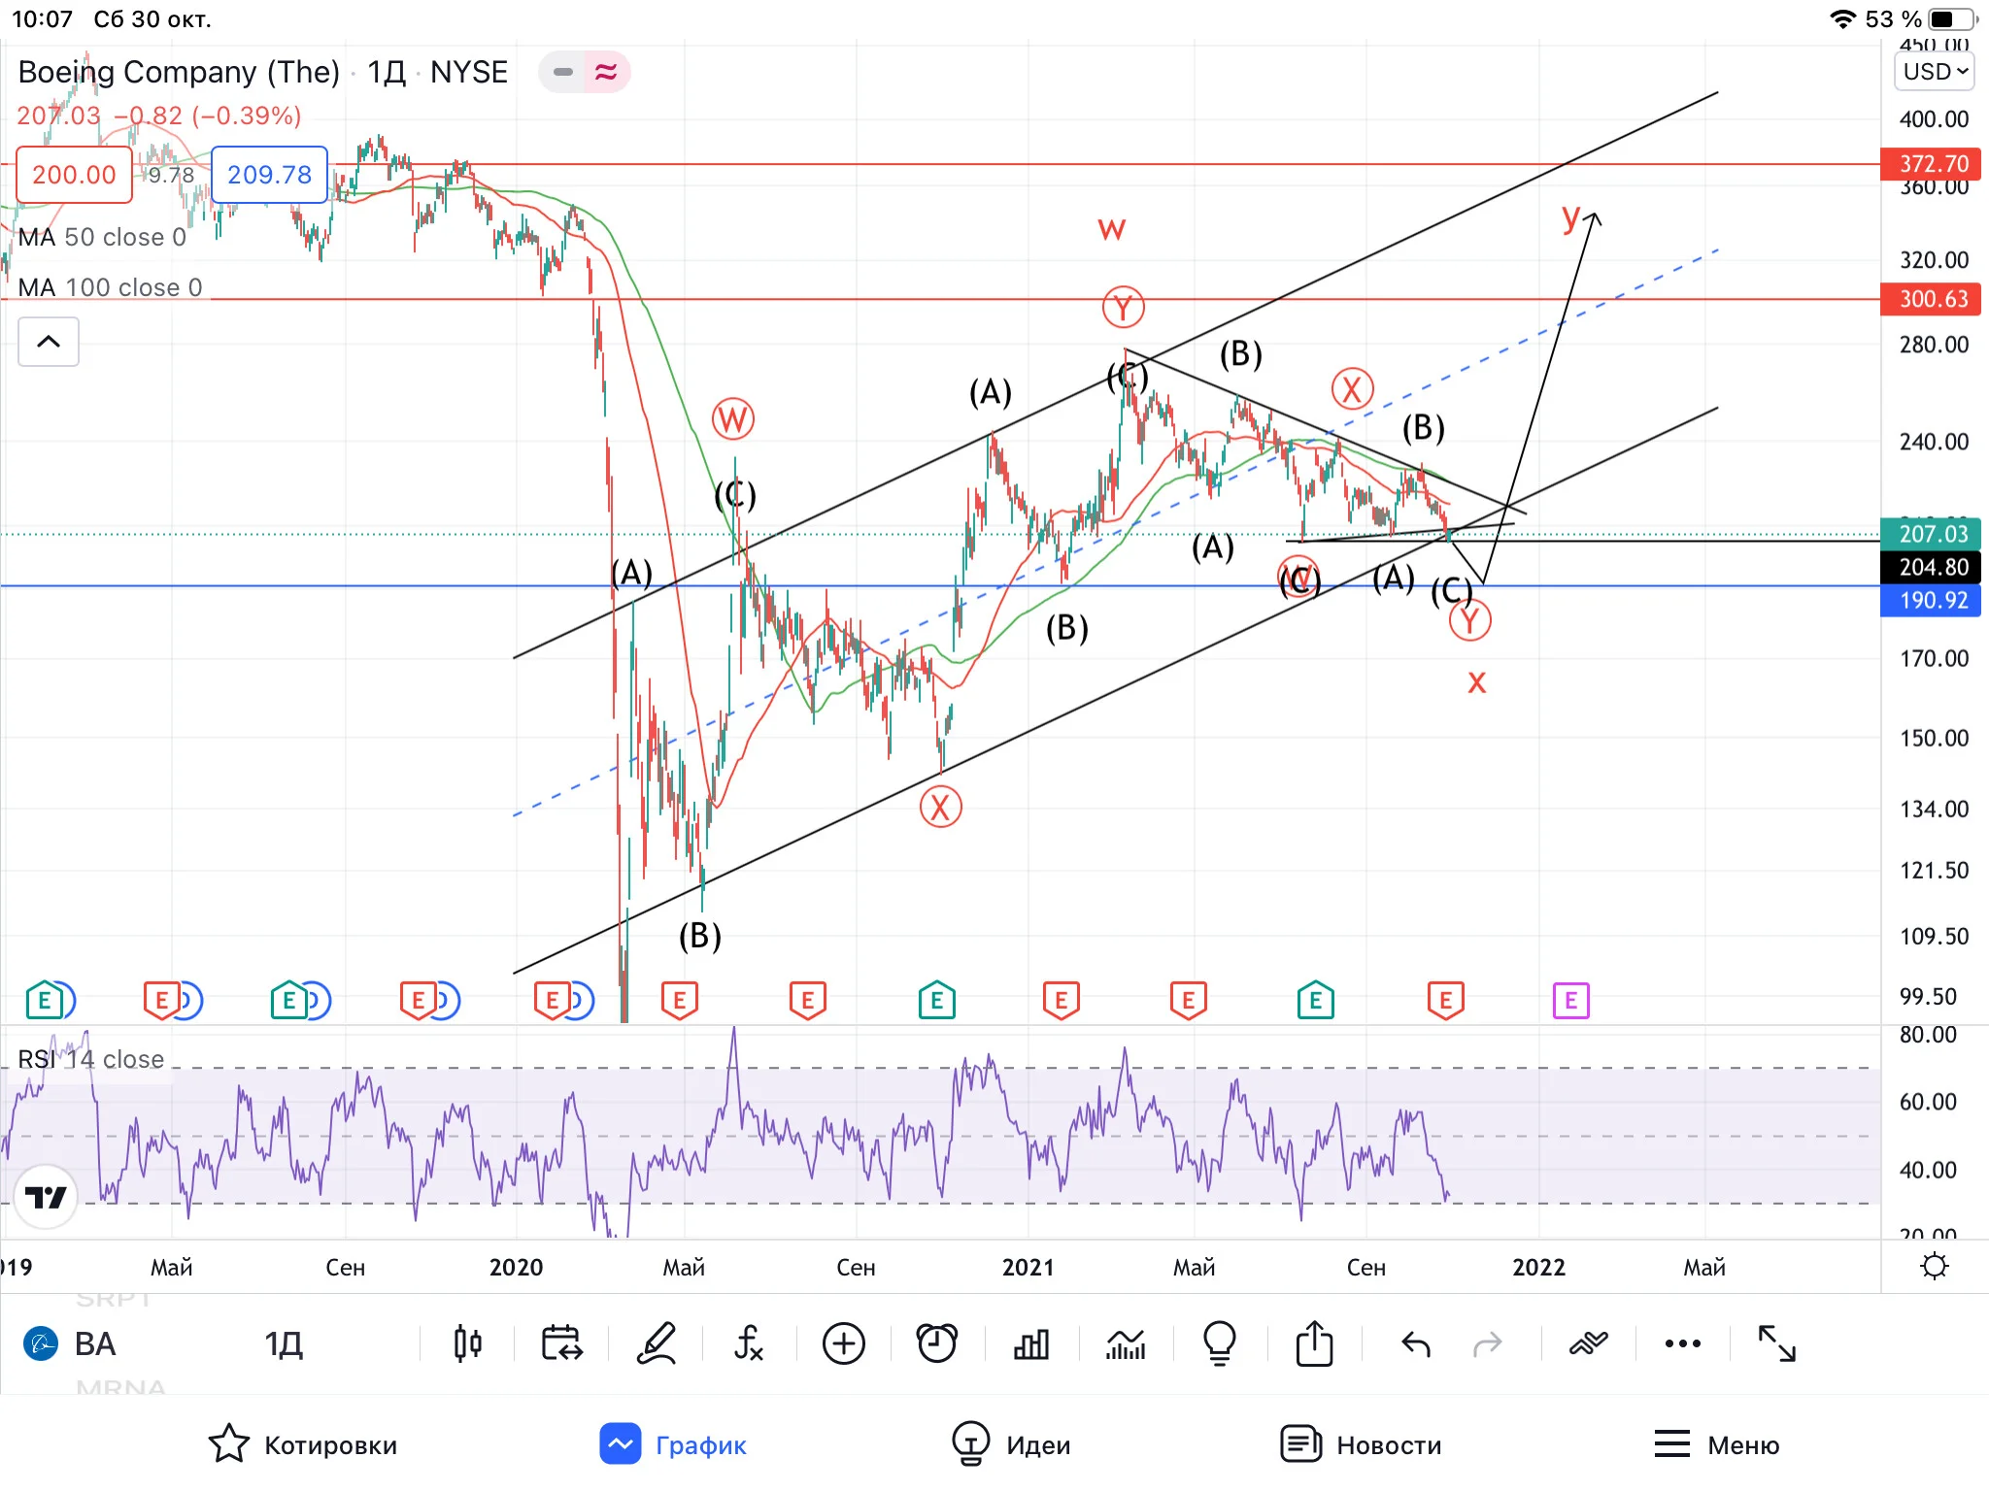
Task: Tap the Boeing BA symbol logo
Action: tap(41, 1343)
